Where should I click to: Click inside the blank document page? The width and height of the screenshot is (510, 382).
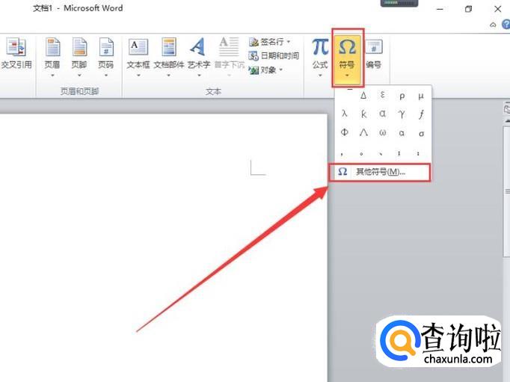[x=162, y=247]
